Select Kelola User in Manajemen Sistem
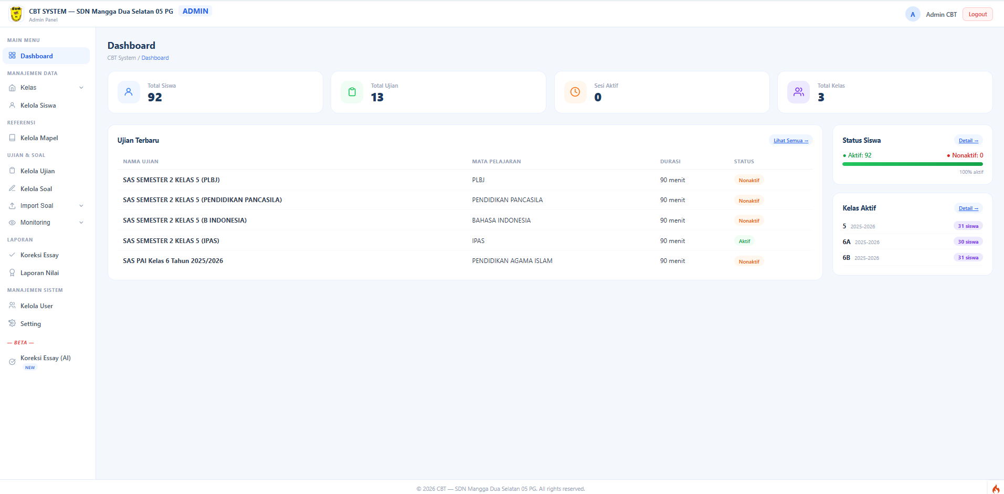1004x494 pixels. tap(46, 306)
